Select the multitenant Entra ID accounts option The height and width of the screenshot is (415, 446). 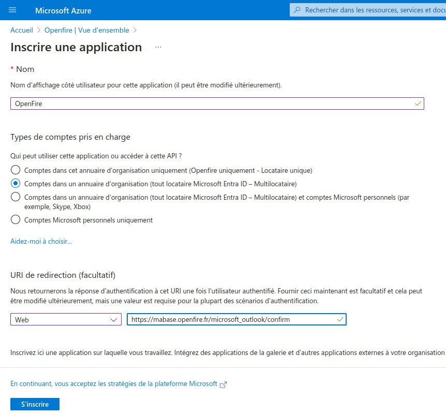(16, 184)
